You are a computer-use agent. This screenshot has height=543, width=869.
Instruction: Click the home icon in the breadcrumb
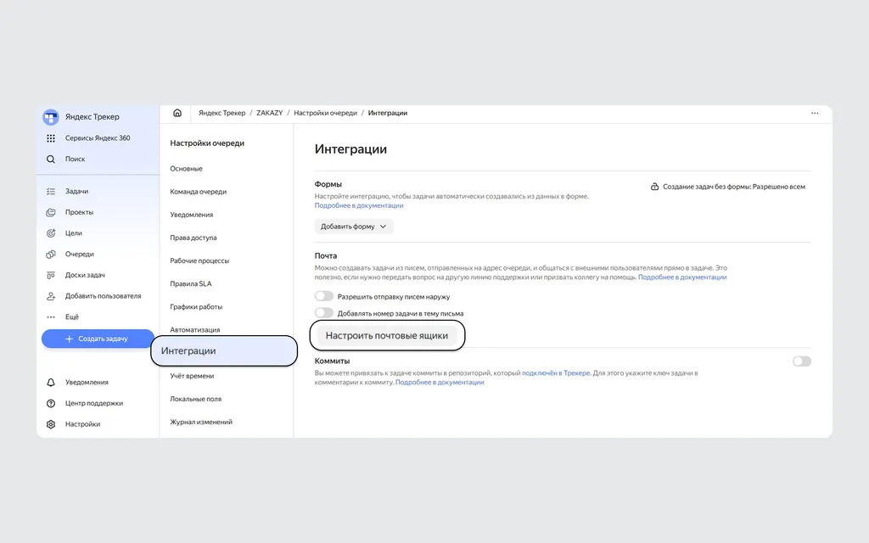[x=177, y=113]
